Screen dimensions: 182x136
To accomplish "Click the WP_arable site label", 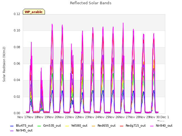I will coord(34,12).
